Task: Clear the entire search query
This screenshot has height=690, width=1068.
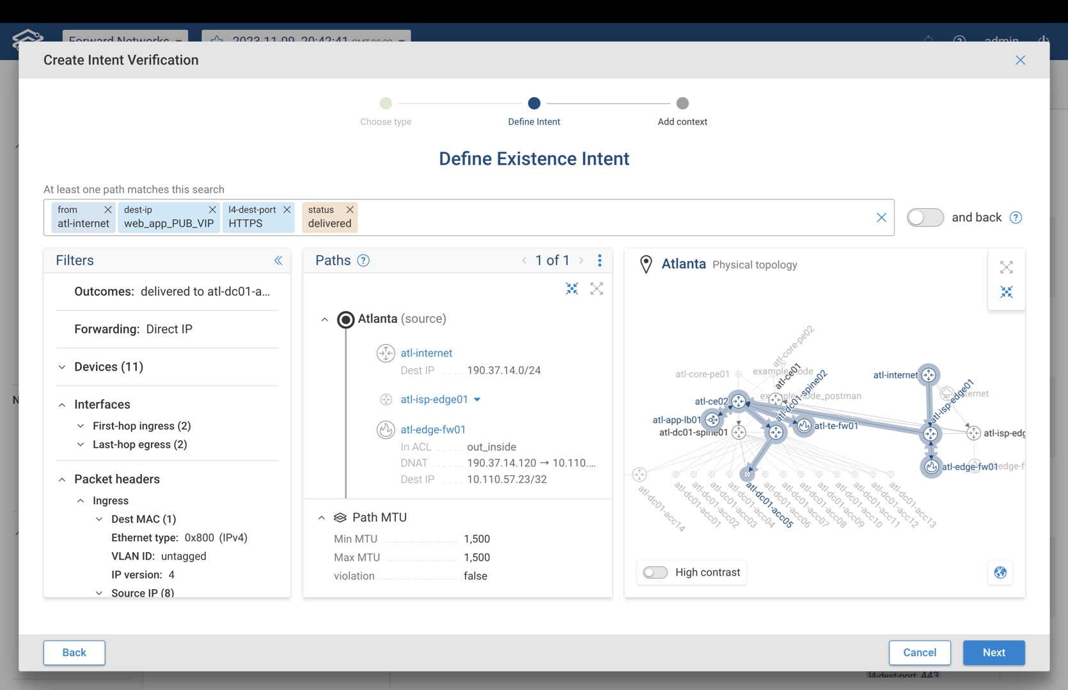Action: (x=881, y=218)
